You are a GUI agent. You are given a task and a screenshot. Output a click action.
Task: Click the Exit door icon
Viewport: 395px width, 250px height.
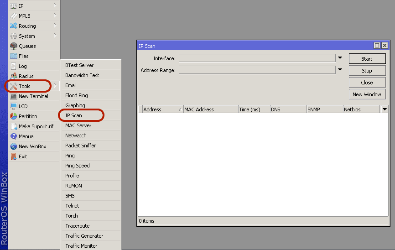tap(13, 156)
